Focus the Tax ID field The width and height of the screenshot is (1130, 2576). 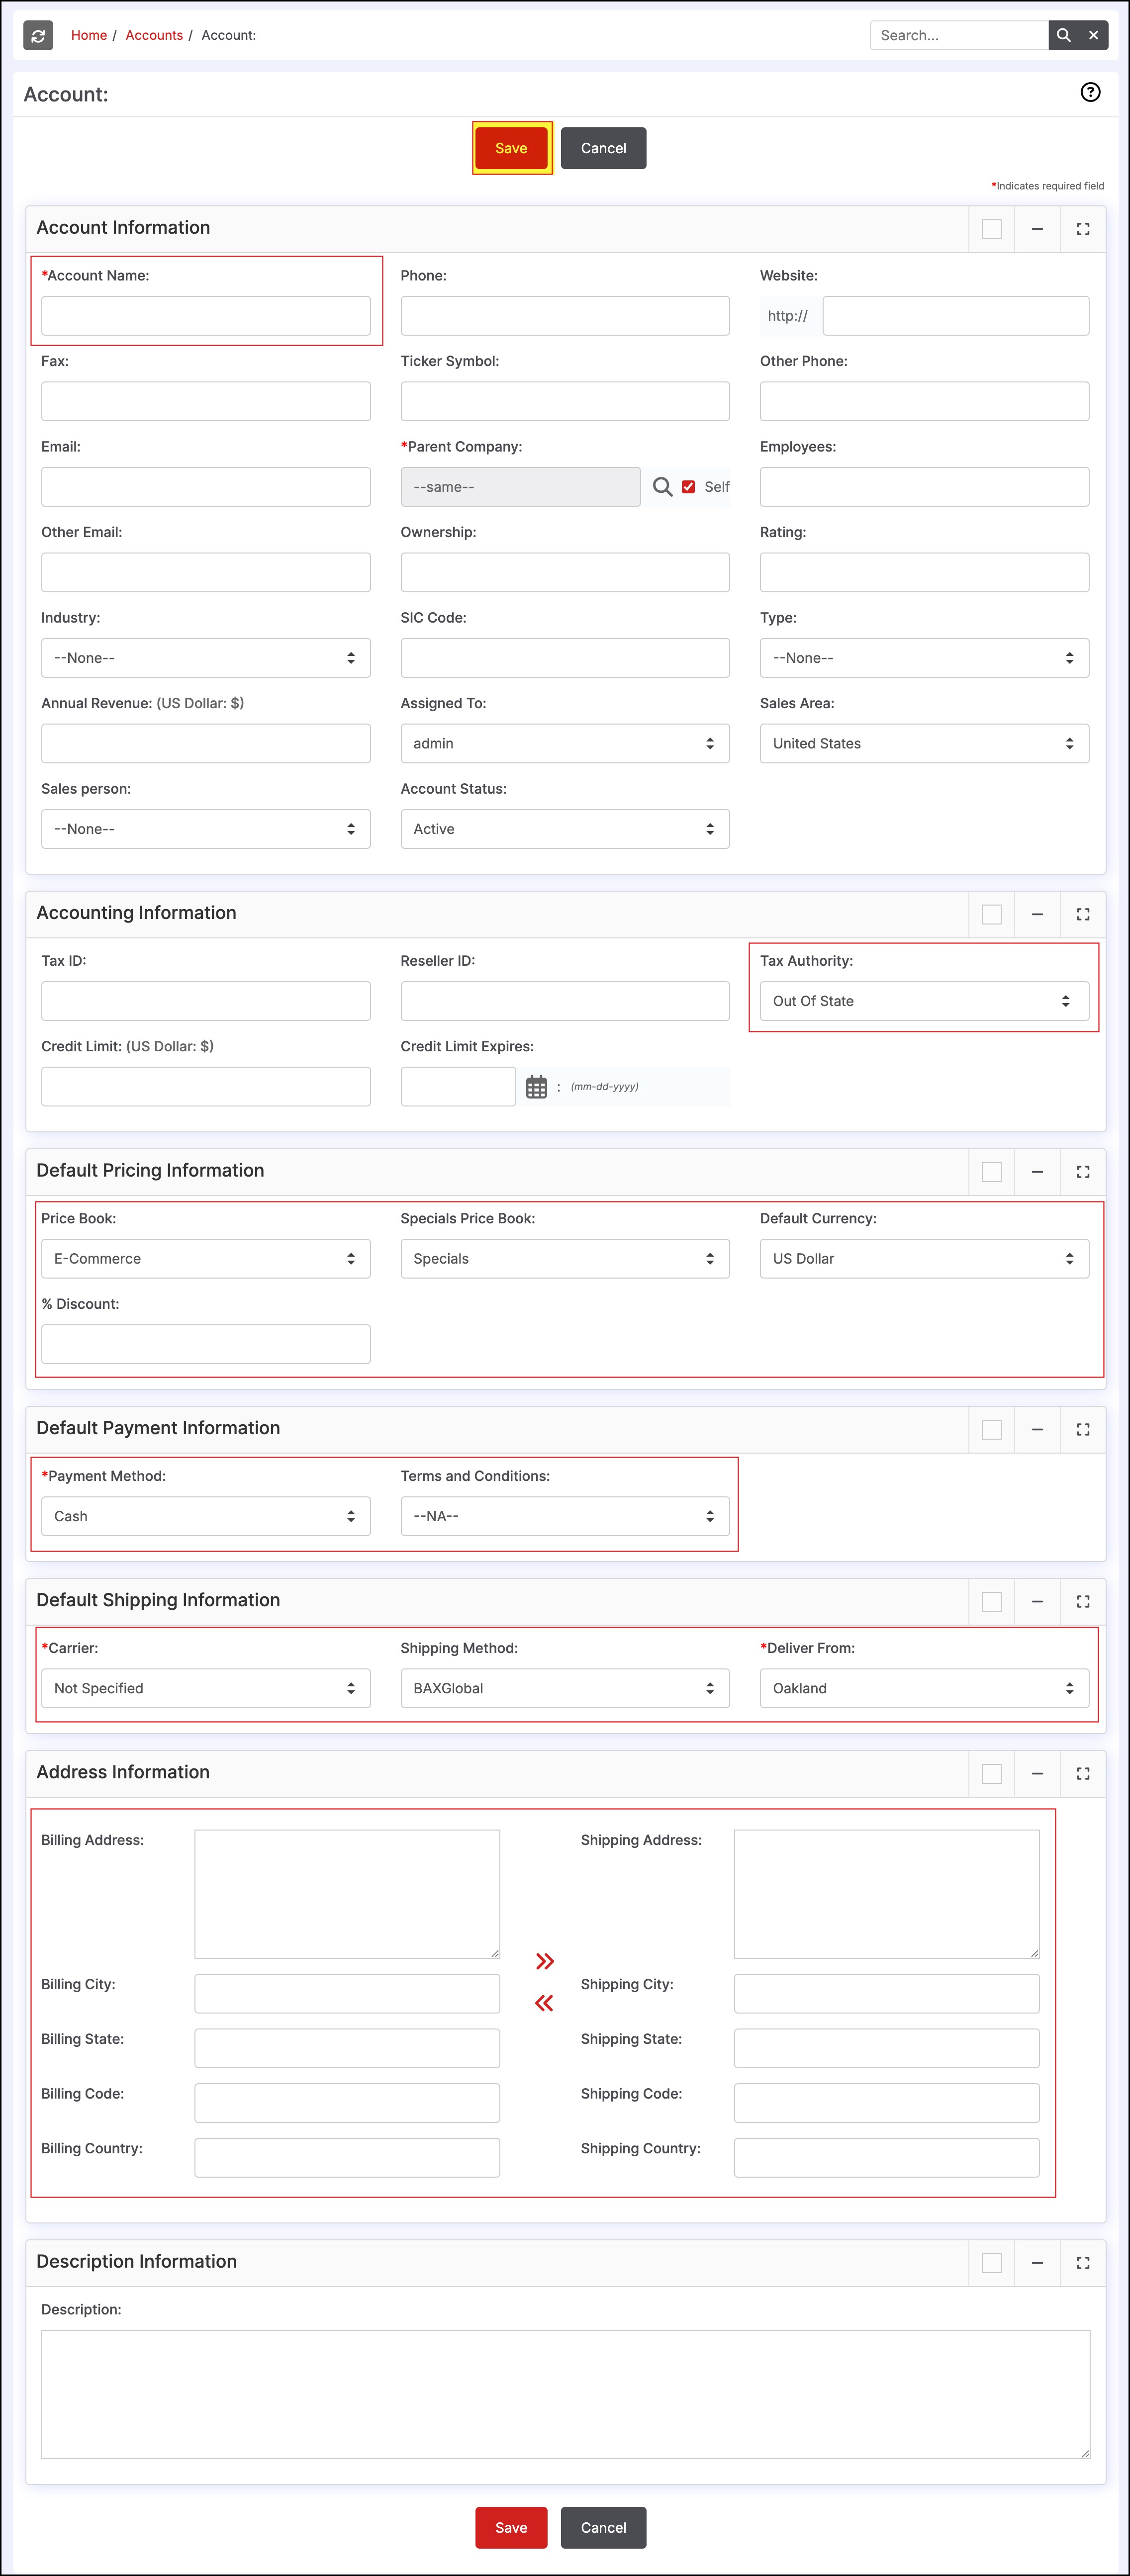[205, 1001]
